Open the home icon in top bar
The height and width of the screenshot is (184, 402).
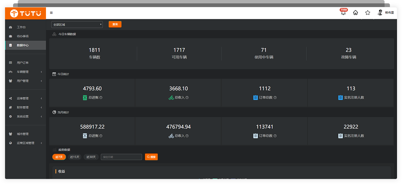(x=355, y=13)
